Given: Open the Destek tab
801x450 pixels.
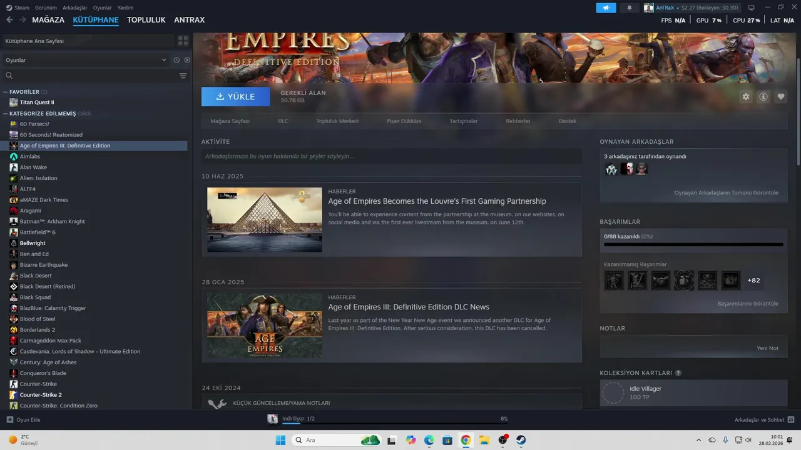Looking at the screenshot, I should point(568,121).
